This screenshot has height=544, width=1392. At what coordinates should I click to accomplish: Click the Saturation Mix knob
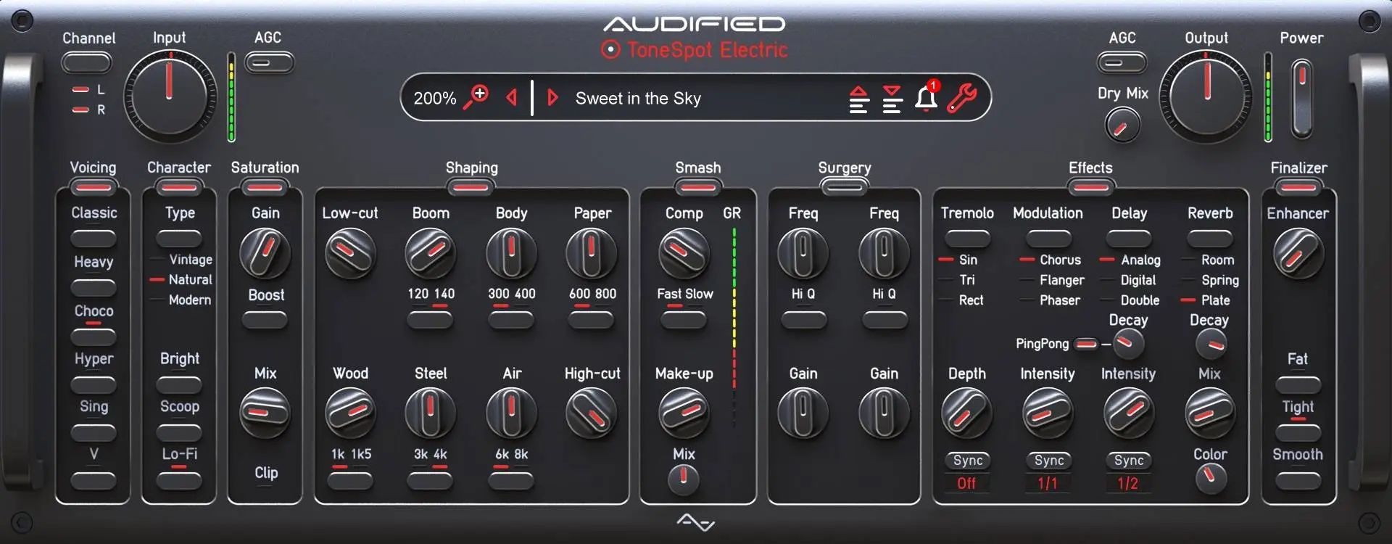pos(265,413)
